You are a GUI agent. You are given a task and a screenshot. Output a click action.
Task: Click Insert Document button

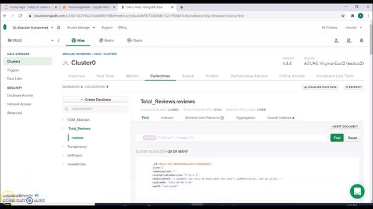click(x=344, y=127)
